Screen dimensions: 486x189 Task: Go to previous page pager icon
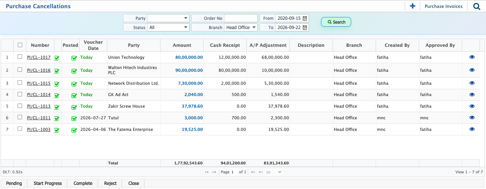click(x=214, y=172)
